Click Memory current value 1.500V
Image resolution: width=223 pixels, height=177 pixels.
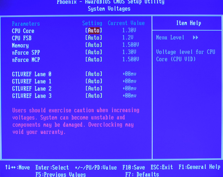(x=130, y=45)
